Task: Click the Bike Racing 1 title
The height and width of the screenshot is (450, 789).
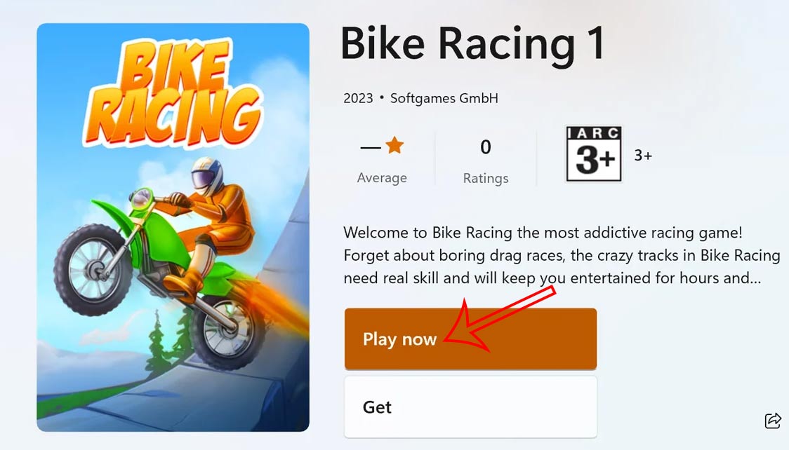Action: coord(474,43)
